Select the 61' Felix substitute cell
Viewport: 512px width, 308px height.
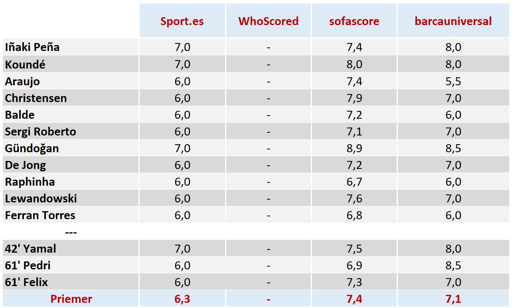(26, 282)
